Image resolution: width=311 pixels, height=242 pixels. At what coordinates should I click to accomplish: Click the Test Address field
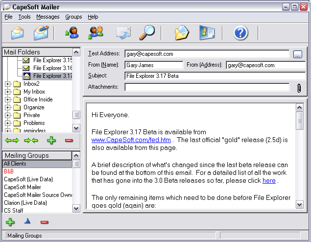(x=207, y=54)
